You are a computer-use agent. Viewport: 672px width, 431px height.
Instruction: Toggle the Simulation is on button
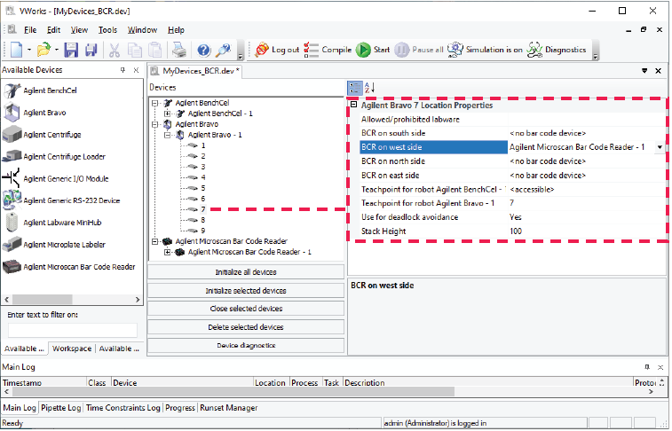coord(485,50)
